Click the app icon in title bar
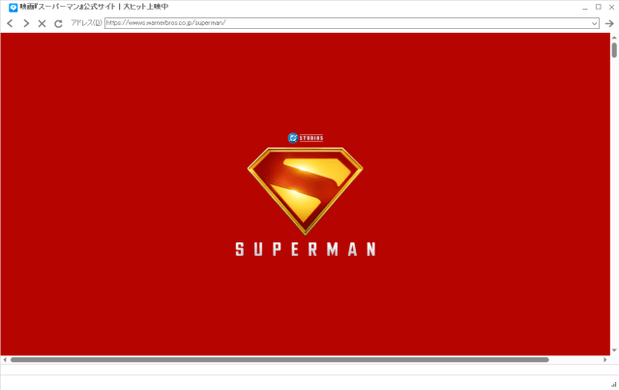 [13, 7]
